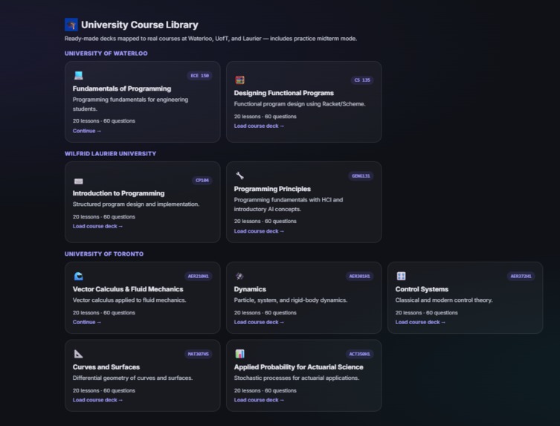Image resolution: width=560 pixels, height=426 pixels.
Task: Click the satellite icon on Dynamics card
Action: coord(239,276)
